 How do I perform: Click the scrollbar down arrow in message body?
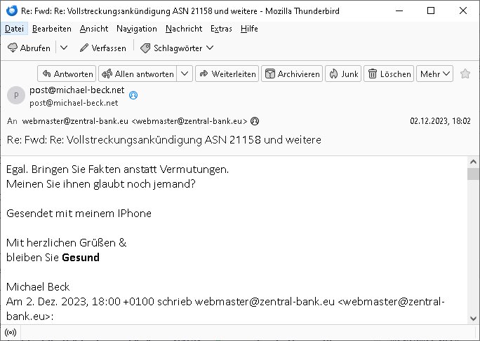(x=473, y=319)
